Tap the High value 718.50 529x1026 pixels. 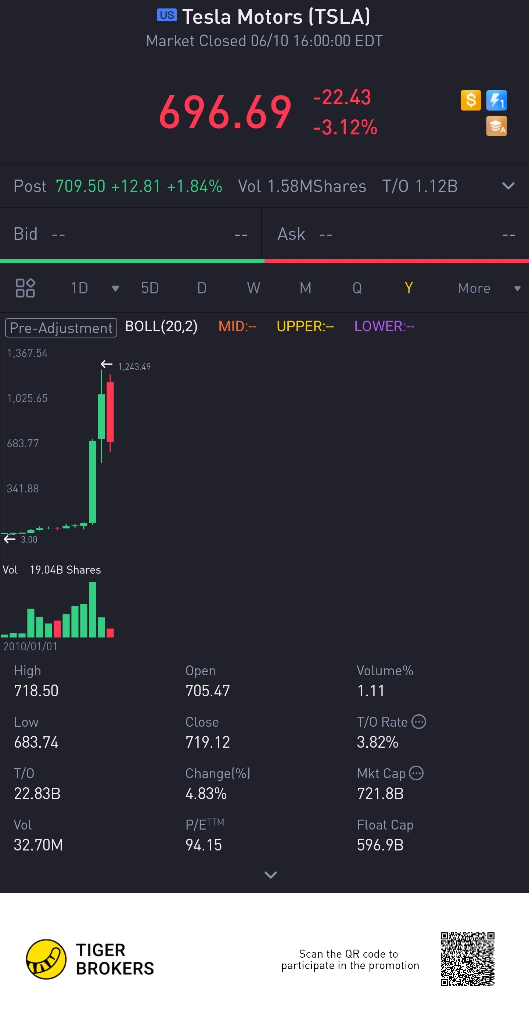(36, 691)
